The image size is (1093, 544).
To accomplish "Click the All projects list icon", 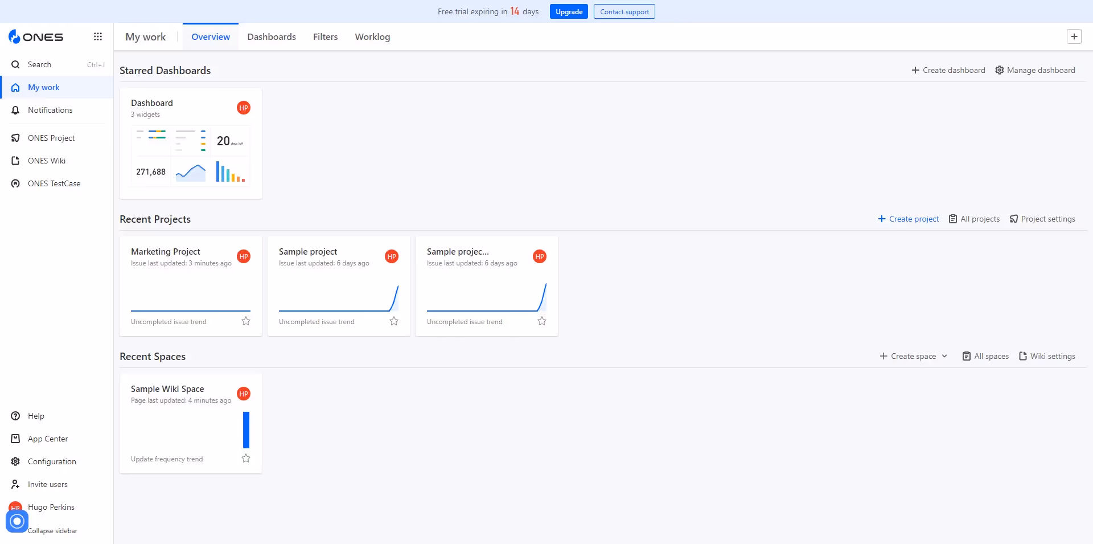I will pyautogui.click(x=952, y=219).
